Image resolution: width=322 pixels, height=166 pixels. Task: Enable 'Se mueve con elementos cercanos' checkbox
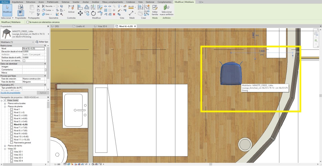[28, 22]
